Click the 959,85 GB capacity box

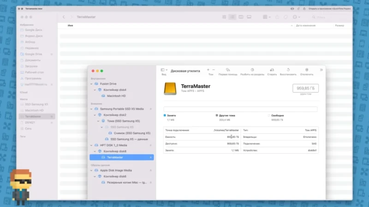(305, 88)
